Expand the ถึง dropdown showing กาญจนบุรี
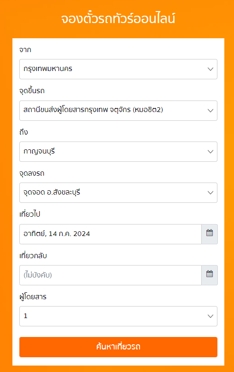This screenshot has width=234, height=372. [118, 152]
